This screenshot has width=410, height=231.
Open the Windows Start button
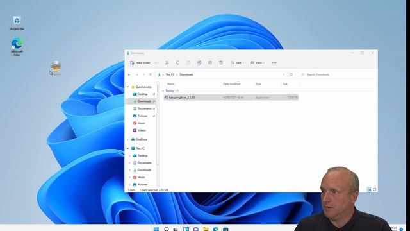(x=156, y=229)
